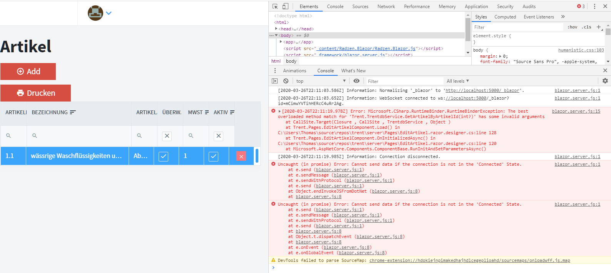Toggle the :hov element state button
This screenshot has height=273, width=611.
click(x=572, y=27)
